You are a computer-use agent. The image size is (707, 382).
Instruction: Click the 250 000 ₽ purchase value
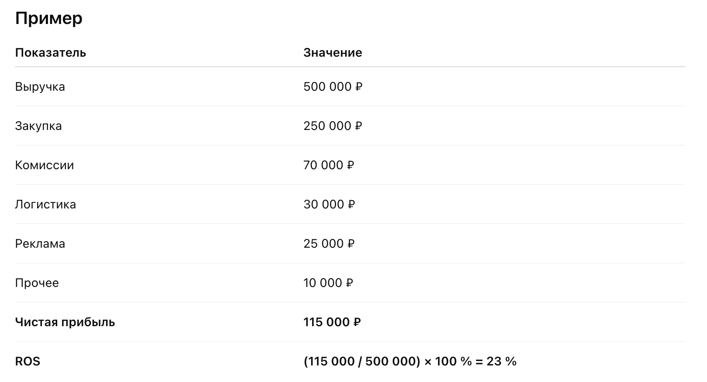point(333,126)
